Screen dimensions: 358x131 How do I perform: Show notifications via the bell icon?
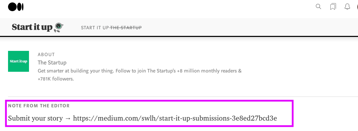[x=347, y=7]
